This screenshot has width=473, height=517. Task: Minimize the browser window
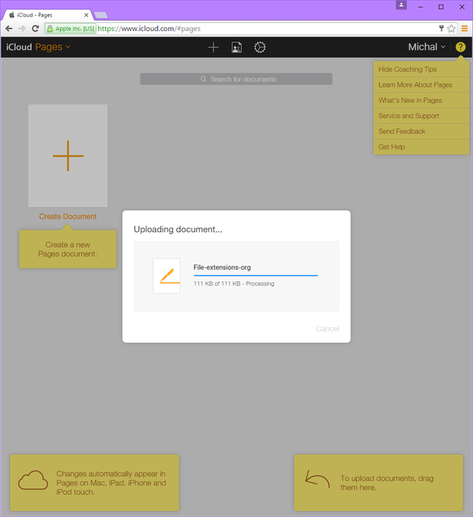tap(420, 7)
